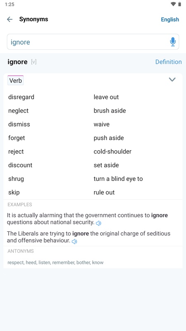Open synonym disregard
186x331 pixels.
(x=21, y=97)
